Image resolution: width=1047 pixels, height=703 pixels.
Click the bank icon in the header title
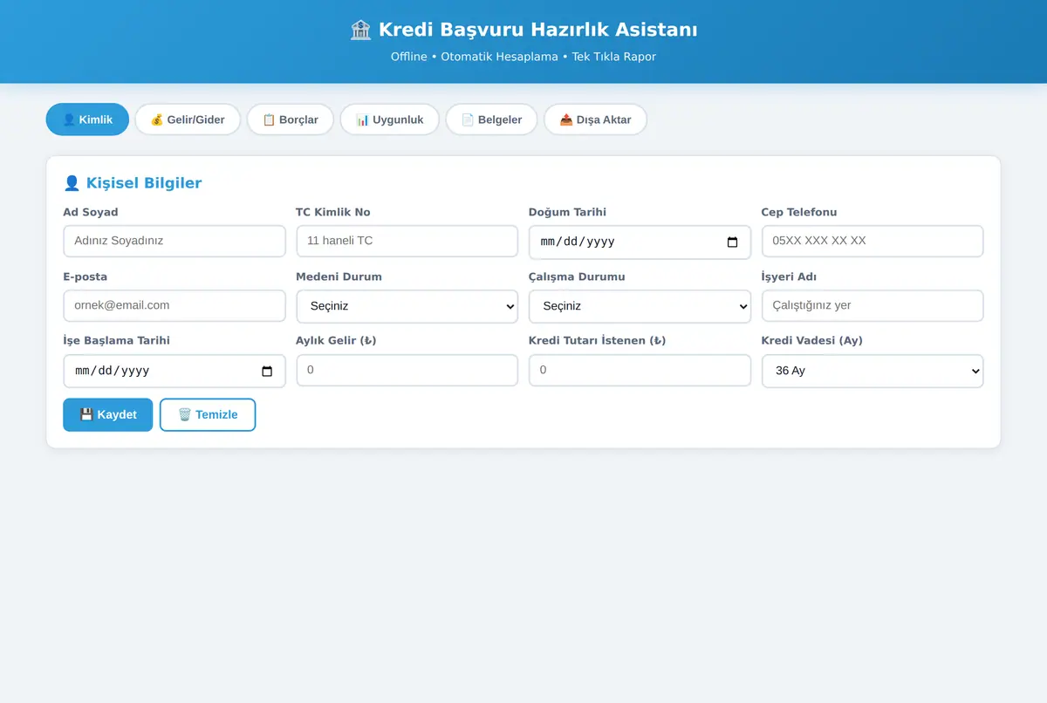tap(360, 30)
